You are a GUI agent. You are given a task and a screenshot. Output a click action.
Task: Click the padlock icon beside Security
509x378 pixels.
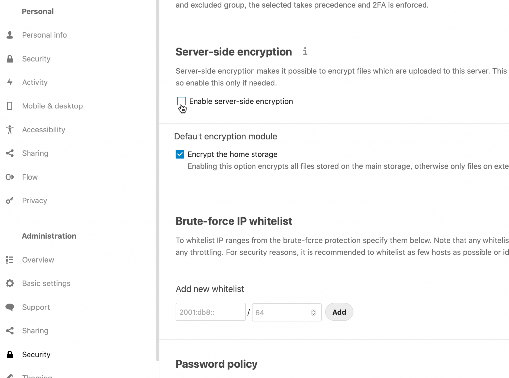click(10, 59)
